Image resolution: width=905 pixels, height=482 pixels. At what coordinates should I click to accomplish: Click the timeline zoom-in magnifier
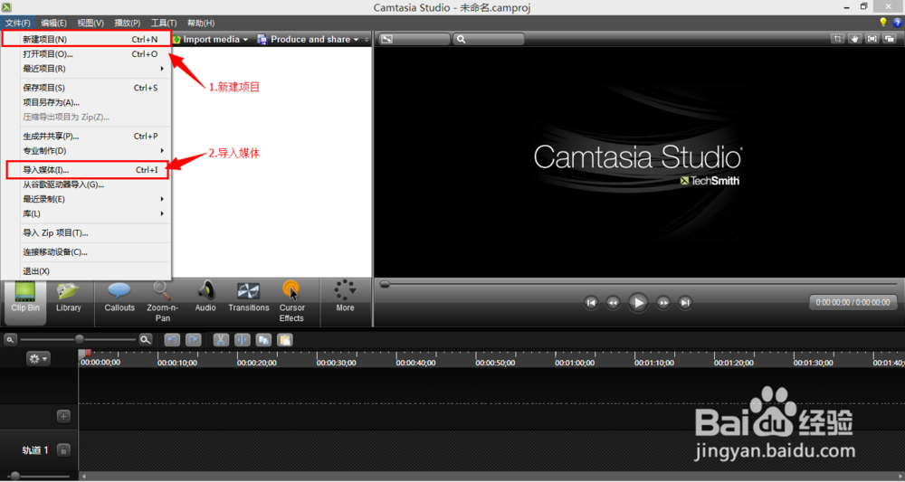(146, 340)
